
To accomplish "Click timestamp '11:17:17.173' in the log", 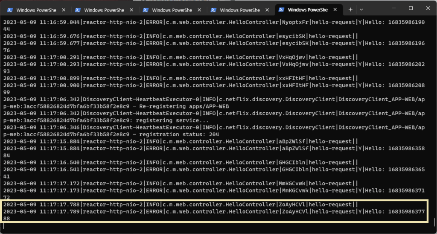I will click(59, 190).
